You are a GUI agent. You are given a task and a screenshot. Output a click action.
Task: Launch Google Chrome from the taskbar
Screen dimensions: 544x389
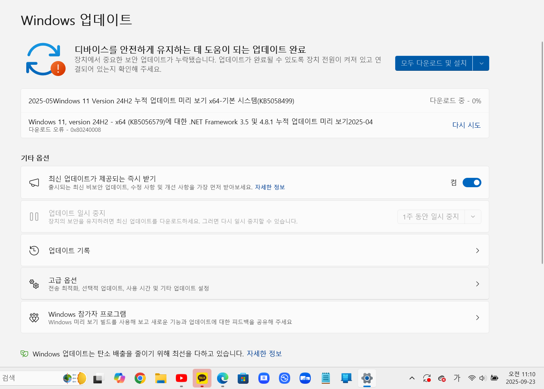[x=140, y=378]
